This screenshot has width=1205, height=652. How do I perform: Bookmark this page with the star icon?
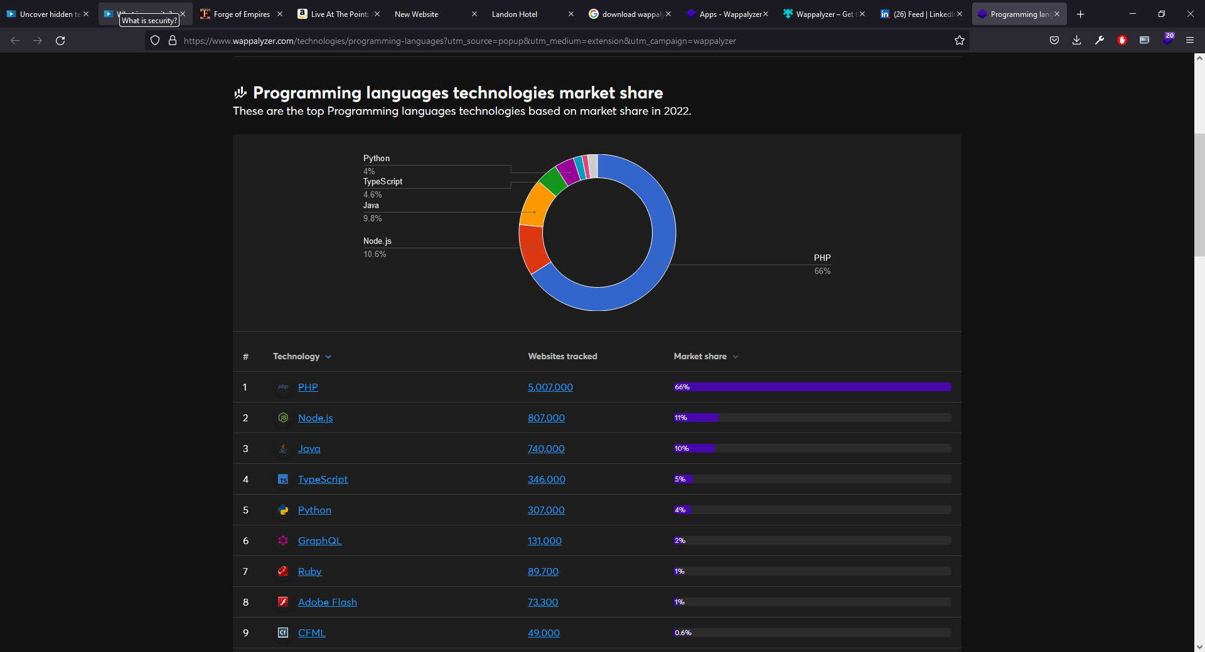(x=960, y=40)
